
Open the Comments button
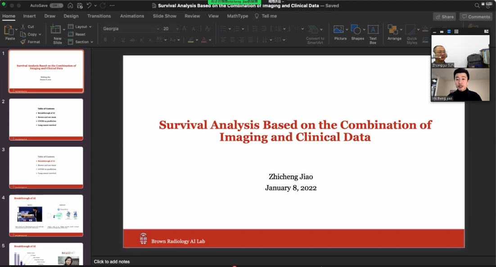tap(476, 17)
